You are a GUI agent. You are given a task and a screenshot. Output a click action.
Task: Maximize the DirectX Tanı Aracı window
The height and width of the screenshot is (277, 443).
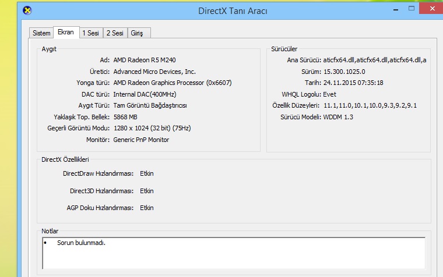pos(412,9)
